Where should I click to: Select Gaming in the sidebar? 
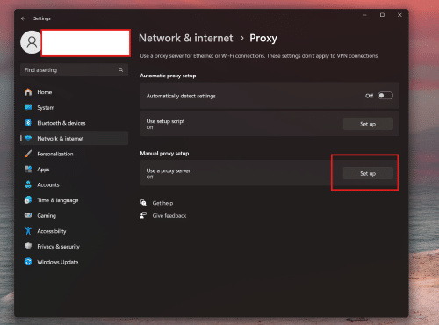(x=74, y=215)
